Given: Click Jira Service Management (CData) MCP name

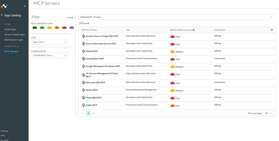Looking at the screenshot, I should (102, 75).
